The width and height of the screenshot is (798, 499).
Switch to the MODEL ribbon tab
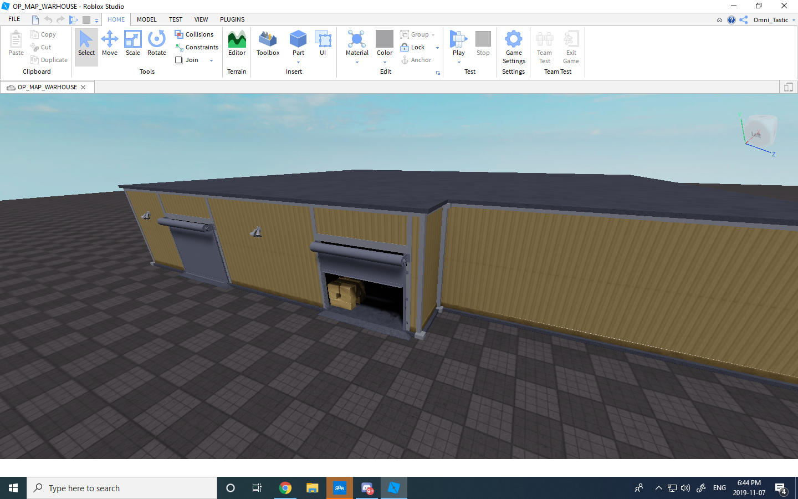pyautogui.click(x=146, y=19)
